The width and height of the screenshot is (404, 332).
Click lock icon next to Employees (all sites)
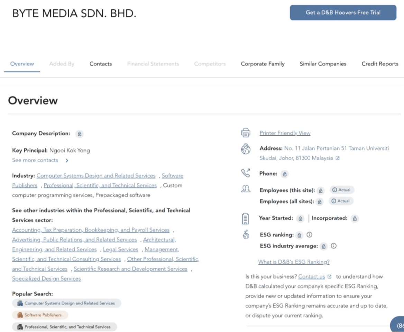[320, 202]
